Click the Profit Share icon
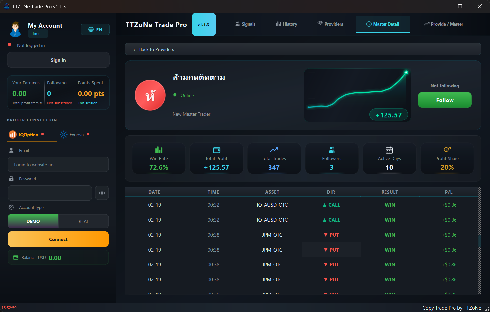 pos(447,149)
